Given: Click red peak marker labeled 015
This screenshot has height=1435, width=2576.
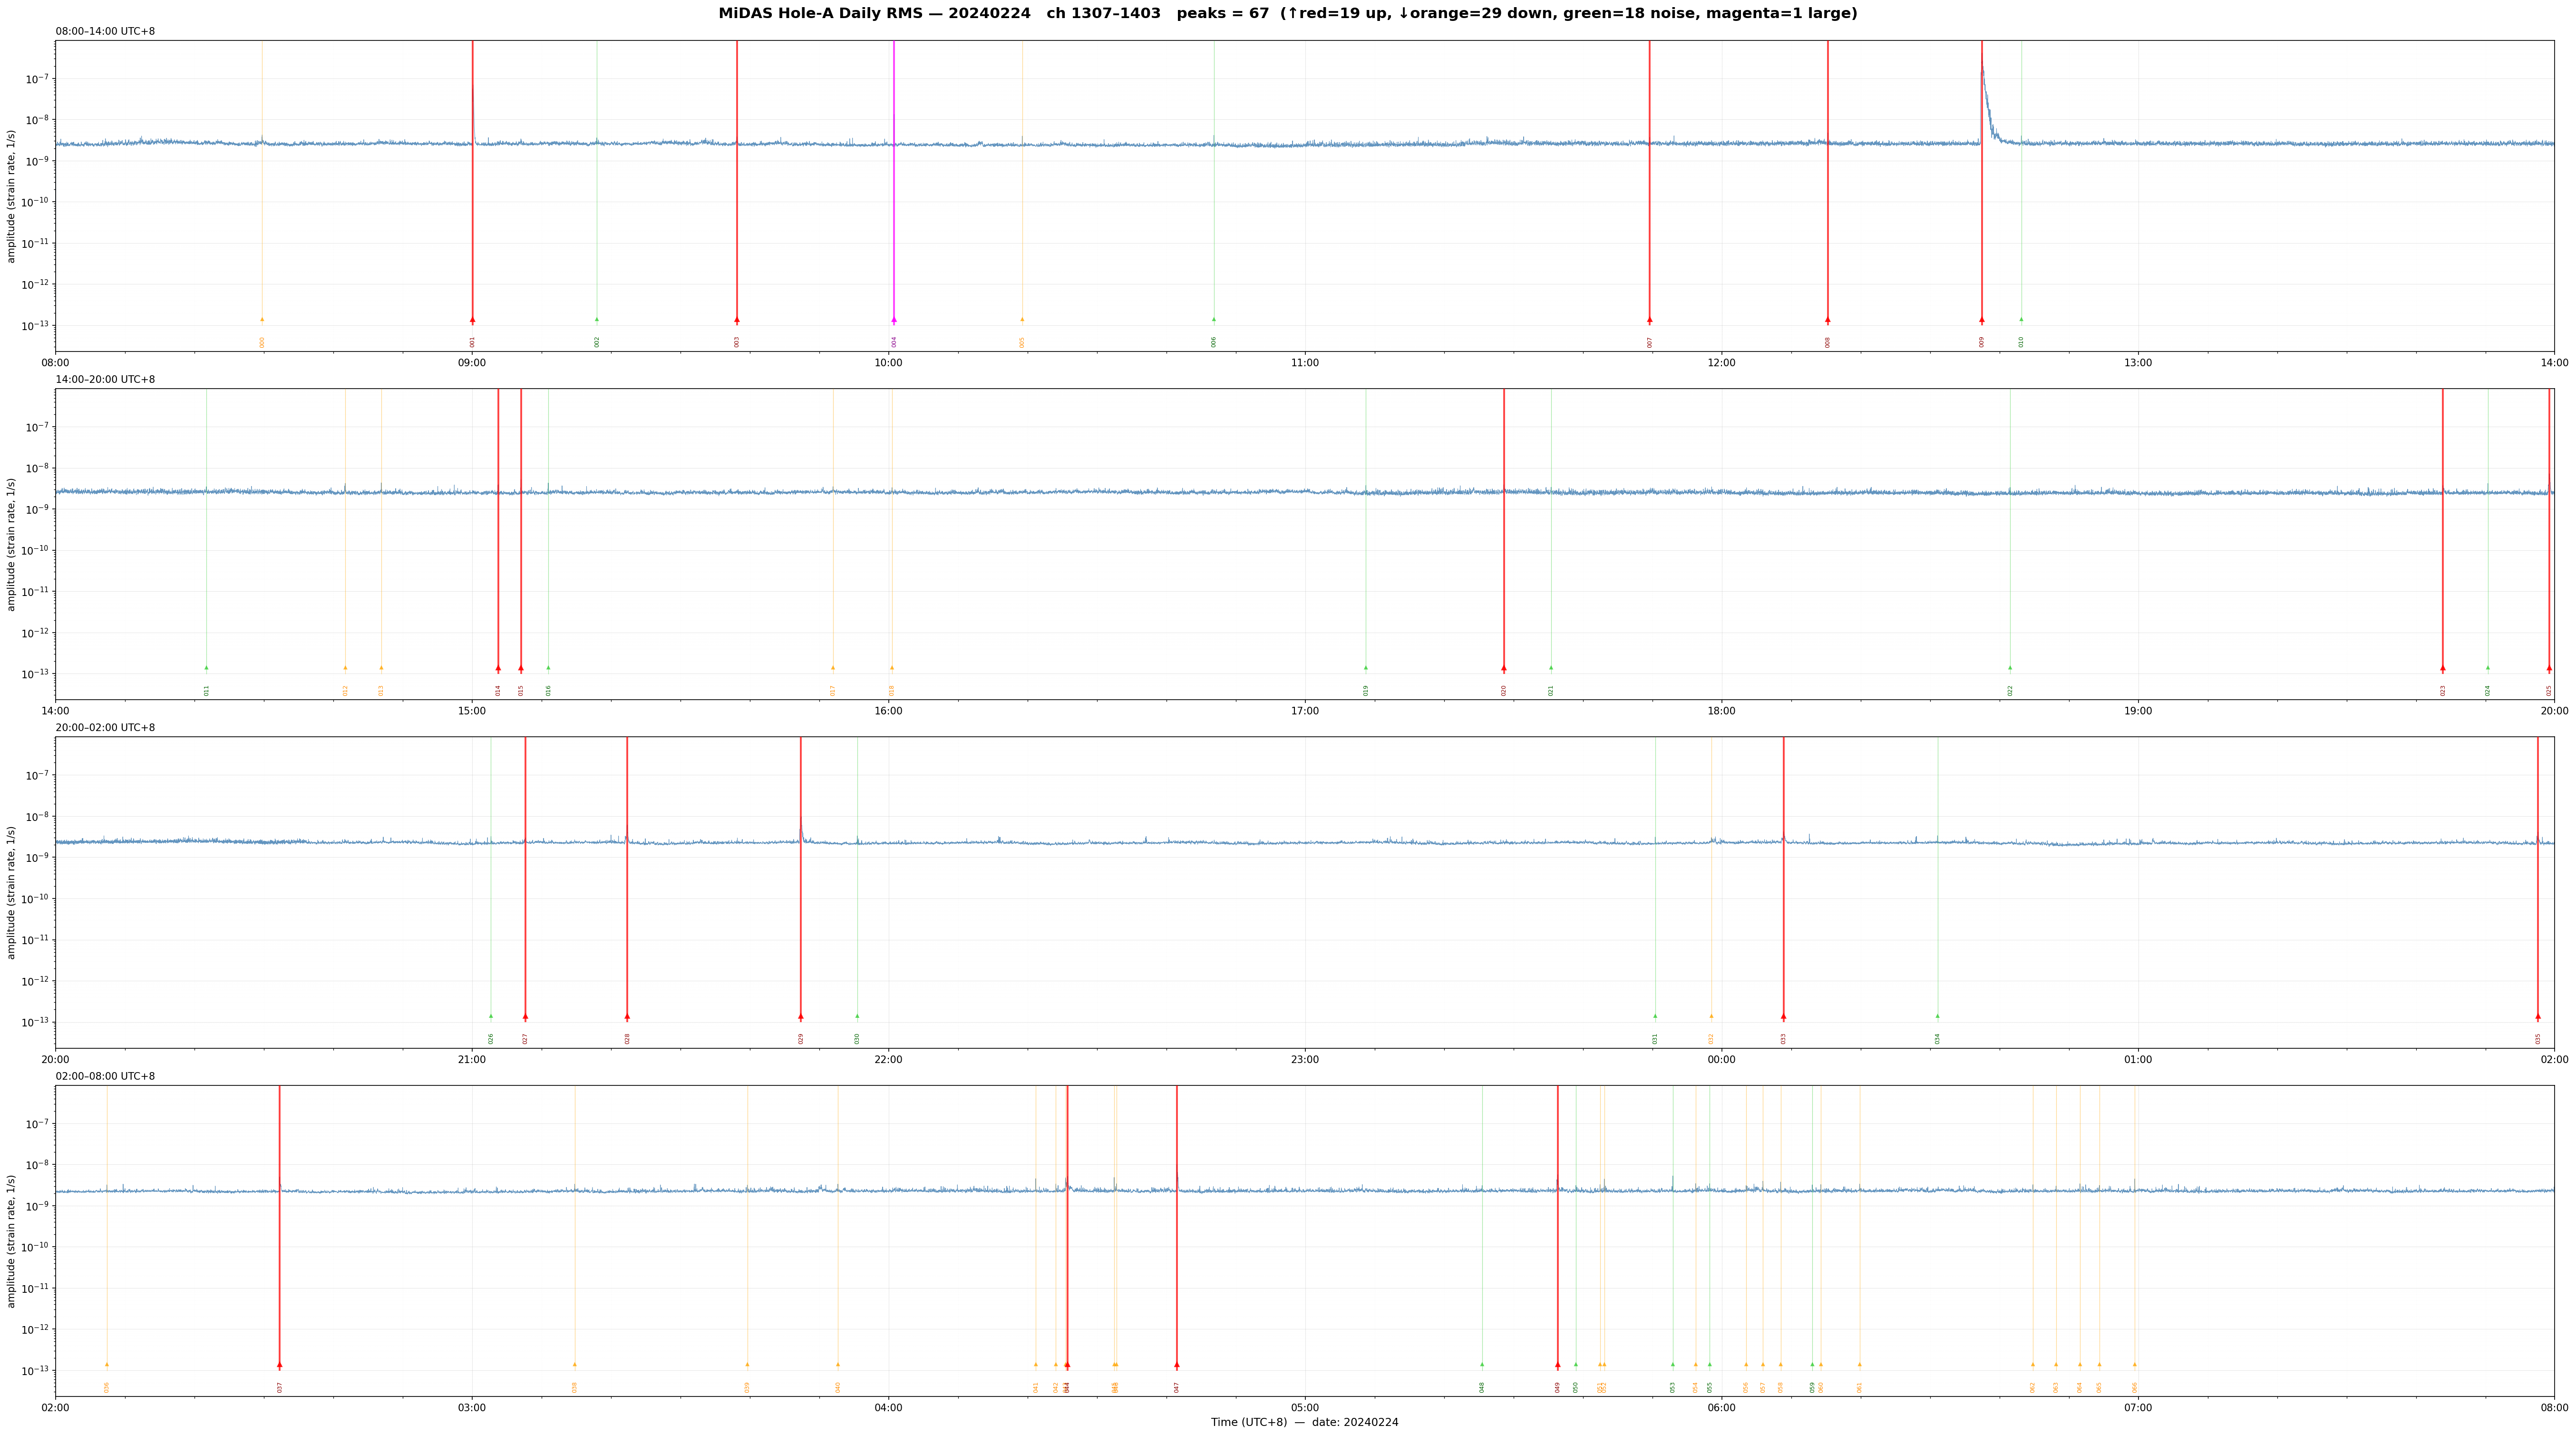Looking at the screenshot, I should pos(521,668).
